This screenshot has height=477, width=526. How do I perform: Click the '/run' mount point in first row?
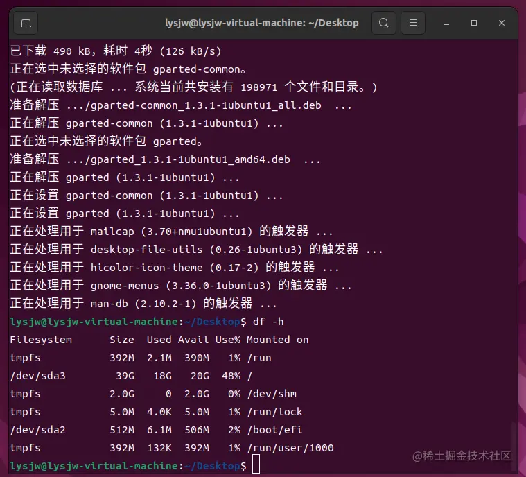259,358
